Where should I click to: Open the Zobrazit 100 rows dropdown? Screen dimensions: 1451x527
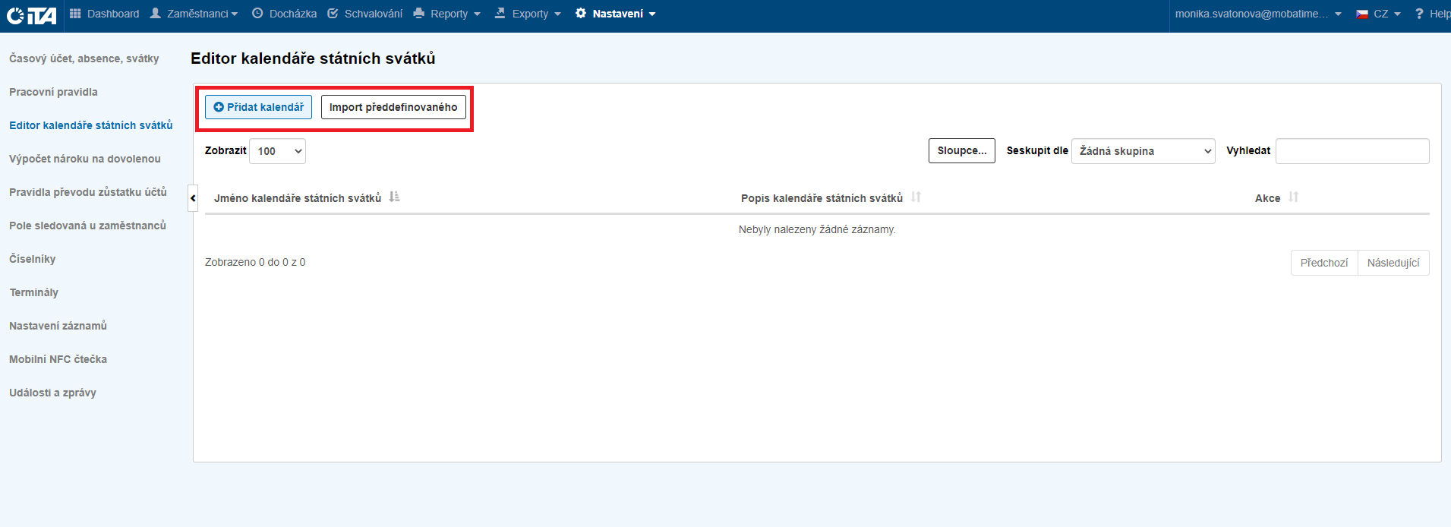pos(277,151)
